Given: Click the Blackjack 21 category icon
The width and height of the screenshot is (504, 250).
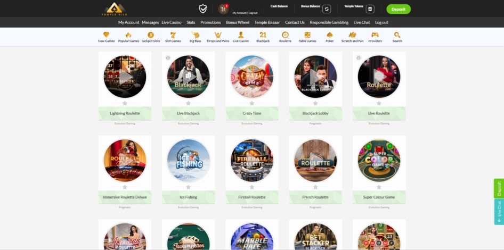Looking at the screenshot, I should point(263,35).
